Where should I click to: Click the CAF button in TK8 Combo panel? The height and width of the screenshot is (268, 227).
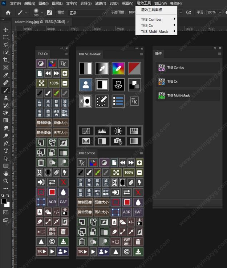tap(138, 212)
